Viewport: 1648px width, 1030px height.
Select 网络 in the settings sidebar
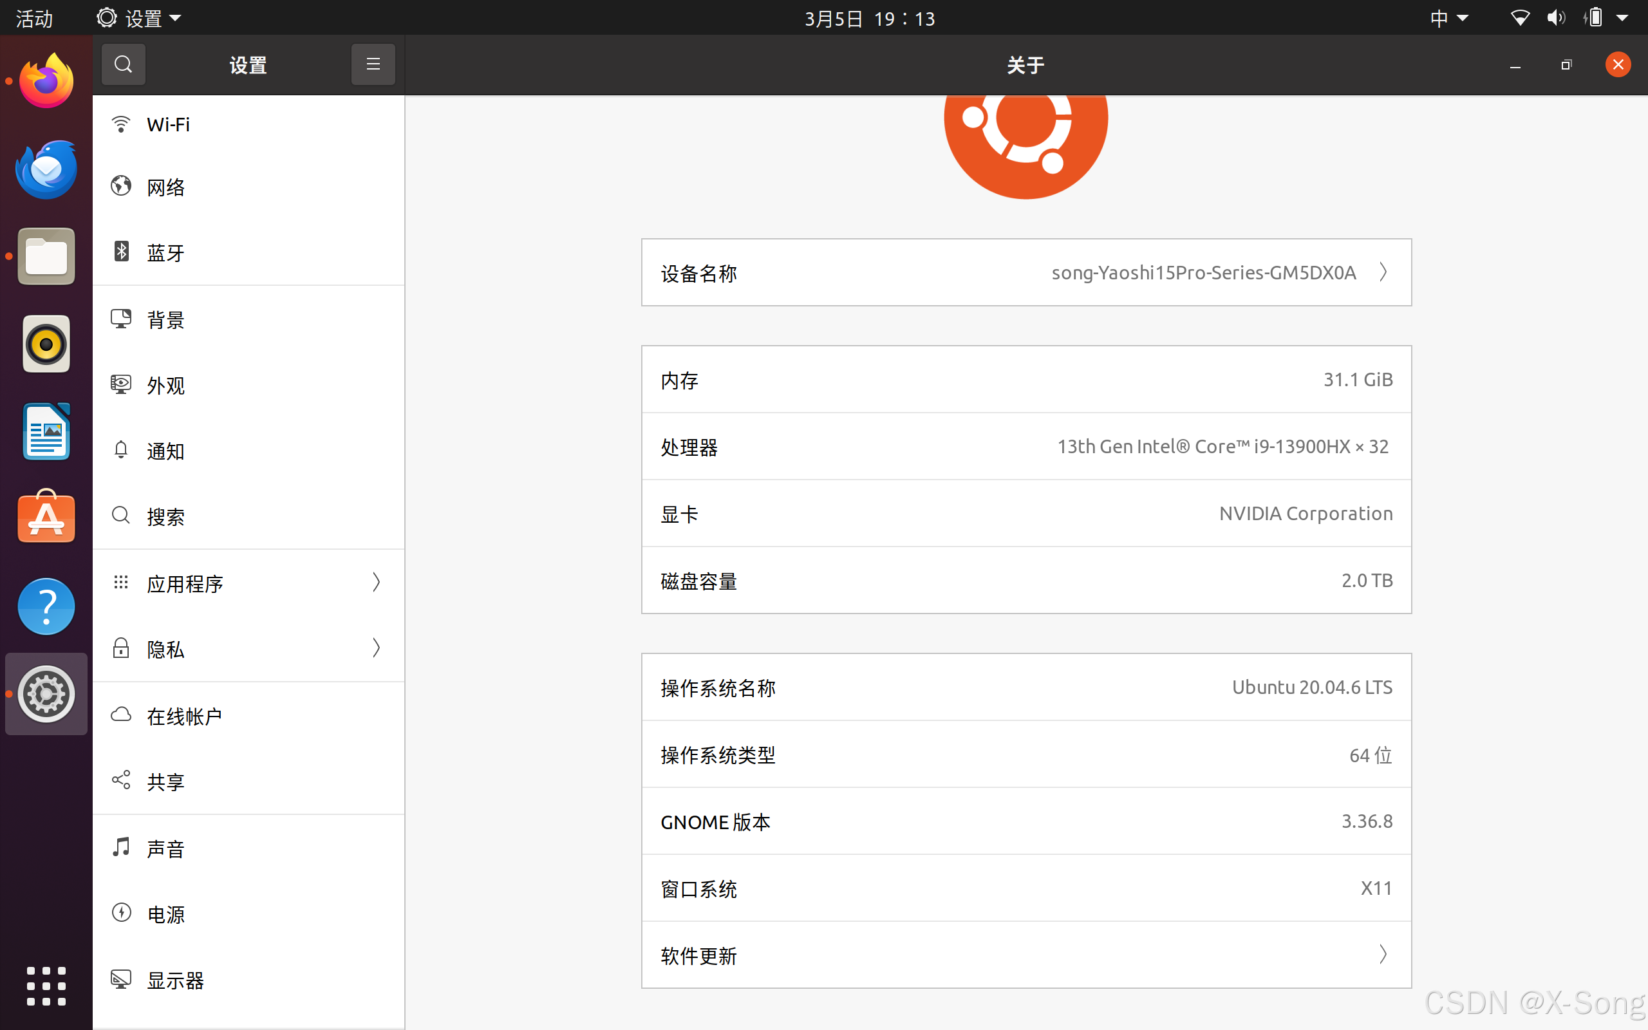(x=248, y=187)
